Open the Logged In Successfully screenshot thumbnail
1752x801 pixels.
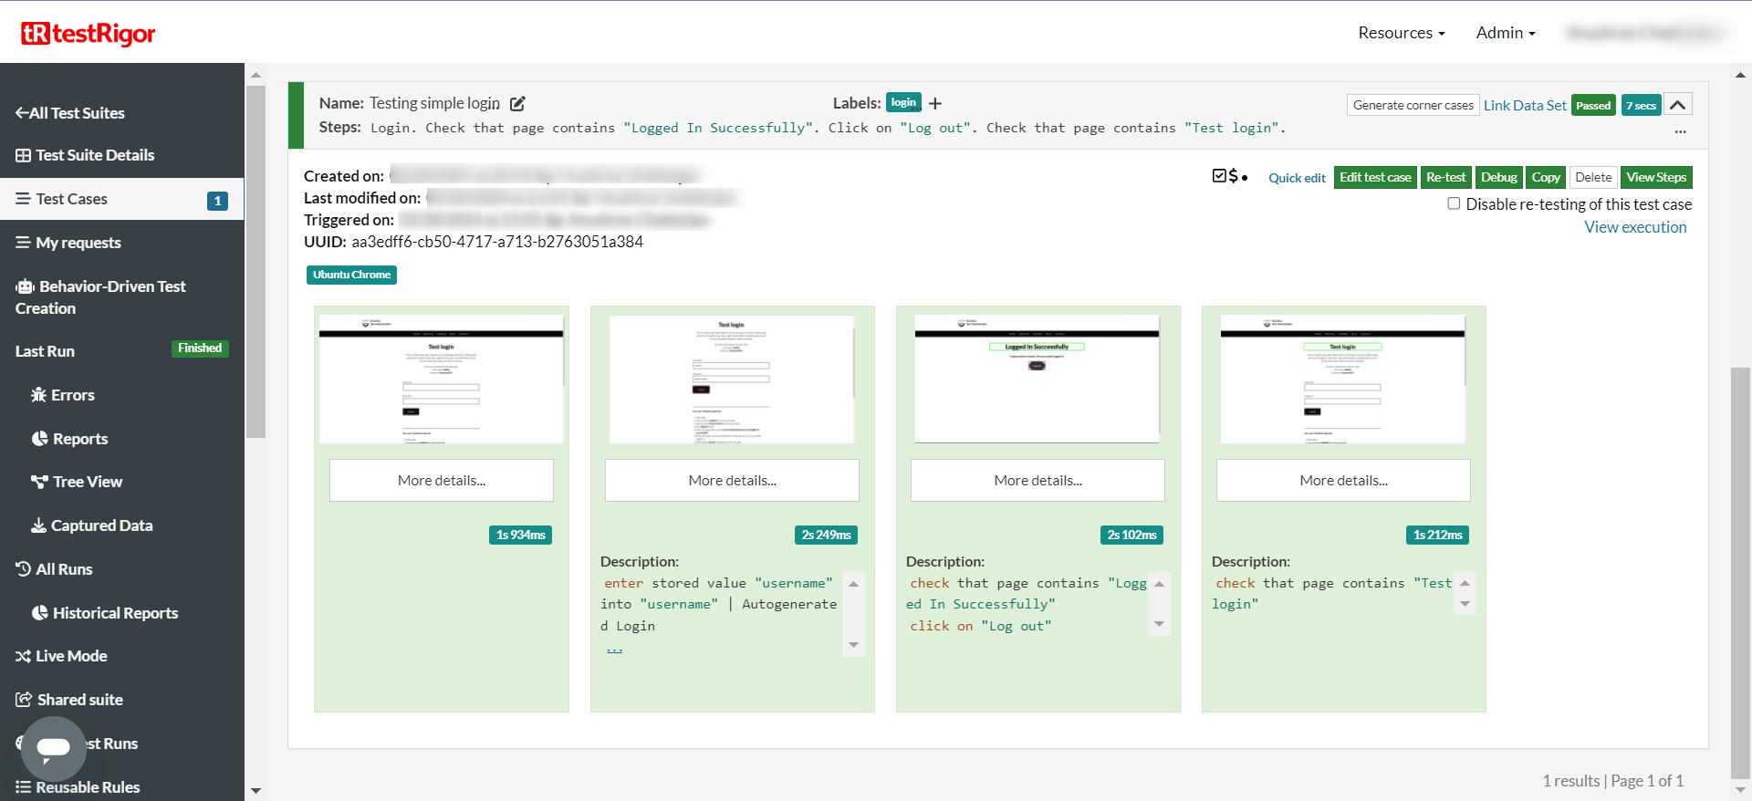click(x=1038, y=379)
